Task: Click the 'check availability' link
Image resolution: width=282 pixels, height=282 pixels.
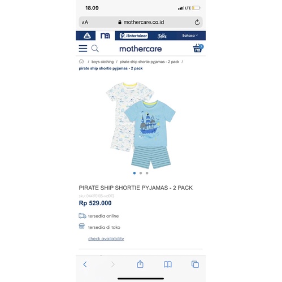Action: pos(106,238)
